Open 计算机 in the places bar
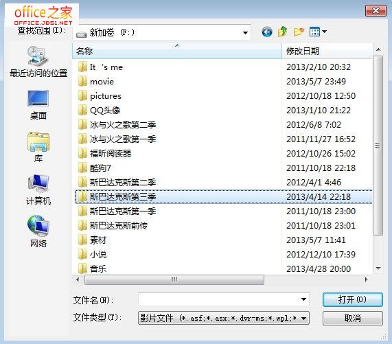This screenshot has width=392, height=344. pyautogui.click(x=38, y=190)
